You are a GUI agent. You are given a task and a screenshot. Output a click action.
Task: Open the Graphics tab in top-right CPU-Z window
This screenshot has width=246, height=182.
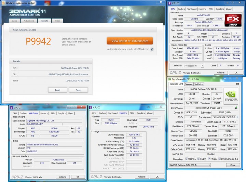click(x=220, y=9)
